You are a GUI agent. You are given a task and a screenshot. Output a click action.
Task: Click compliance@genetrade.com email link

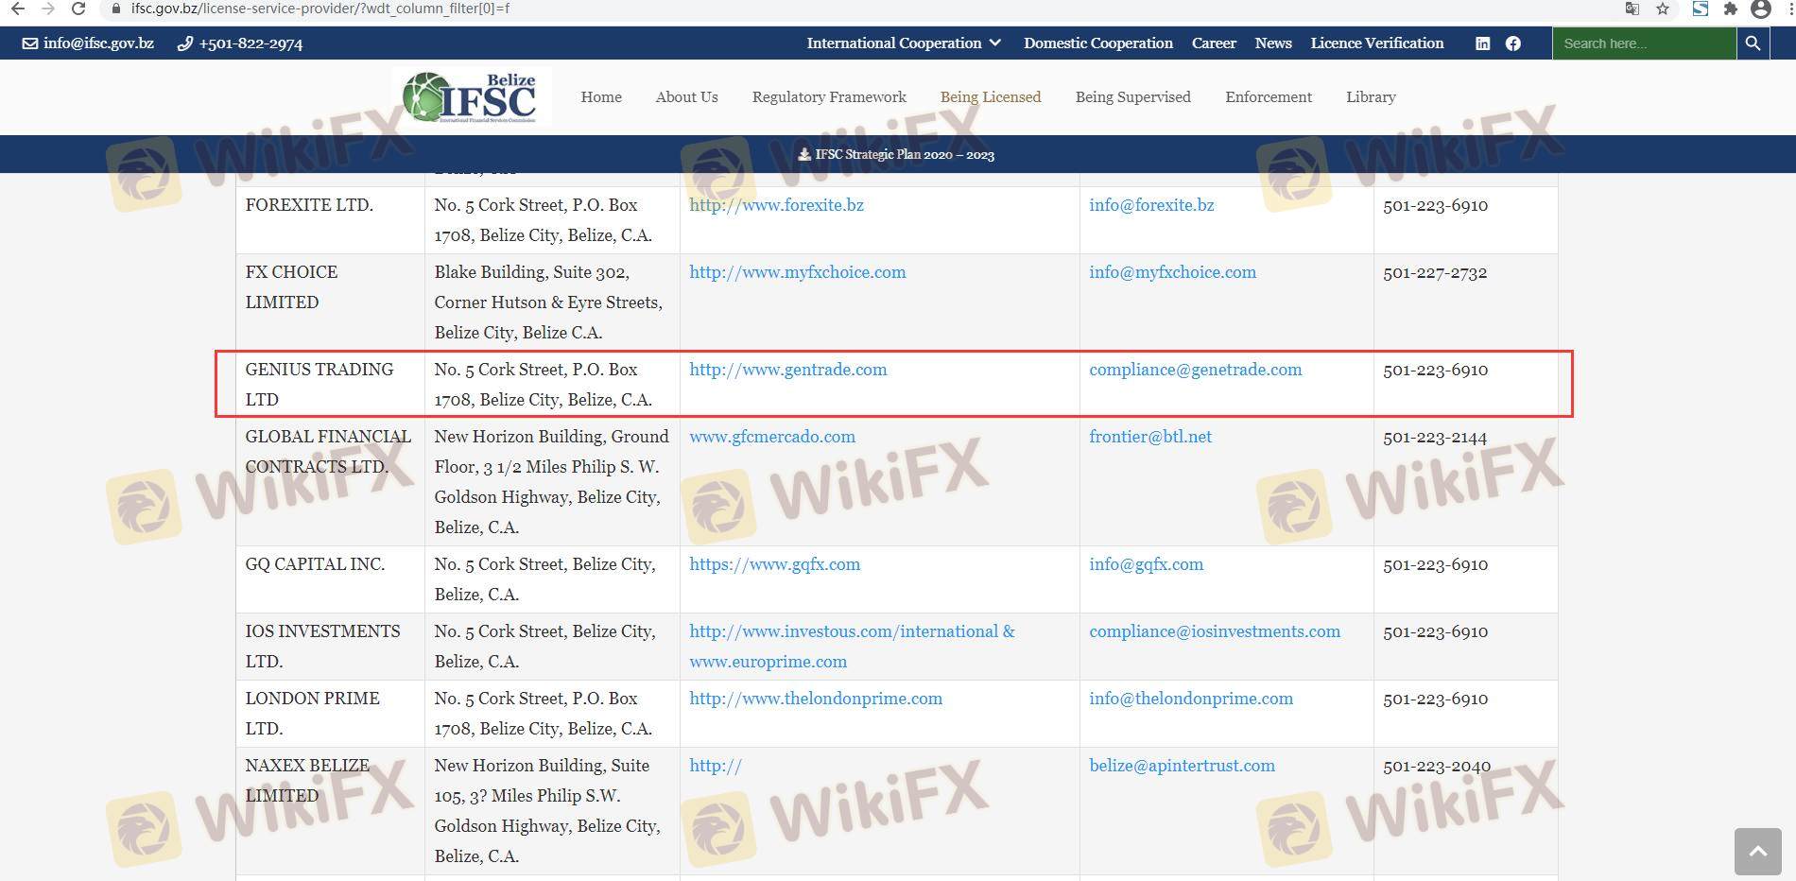(1195, 370)
